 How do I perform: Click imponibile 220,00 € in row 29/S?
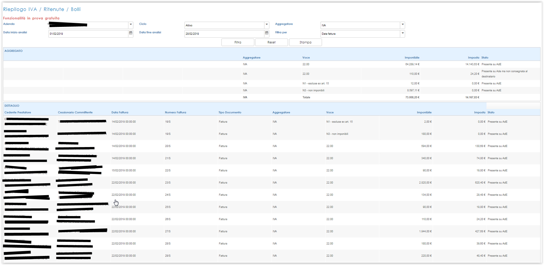tap(426, 256)
